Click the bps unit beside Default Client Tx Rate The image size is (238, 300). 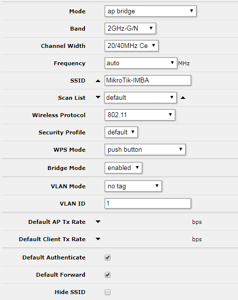click(197, 239)
